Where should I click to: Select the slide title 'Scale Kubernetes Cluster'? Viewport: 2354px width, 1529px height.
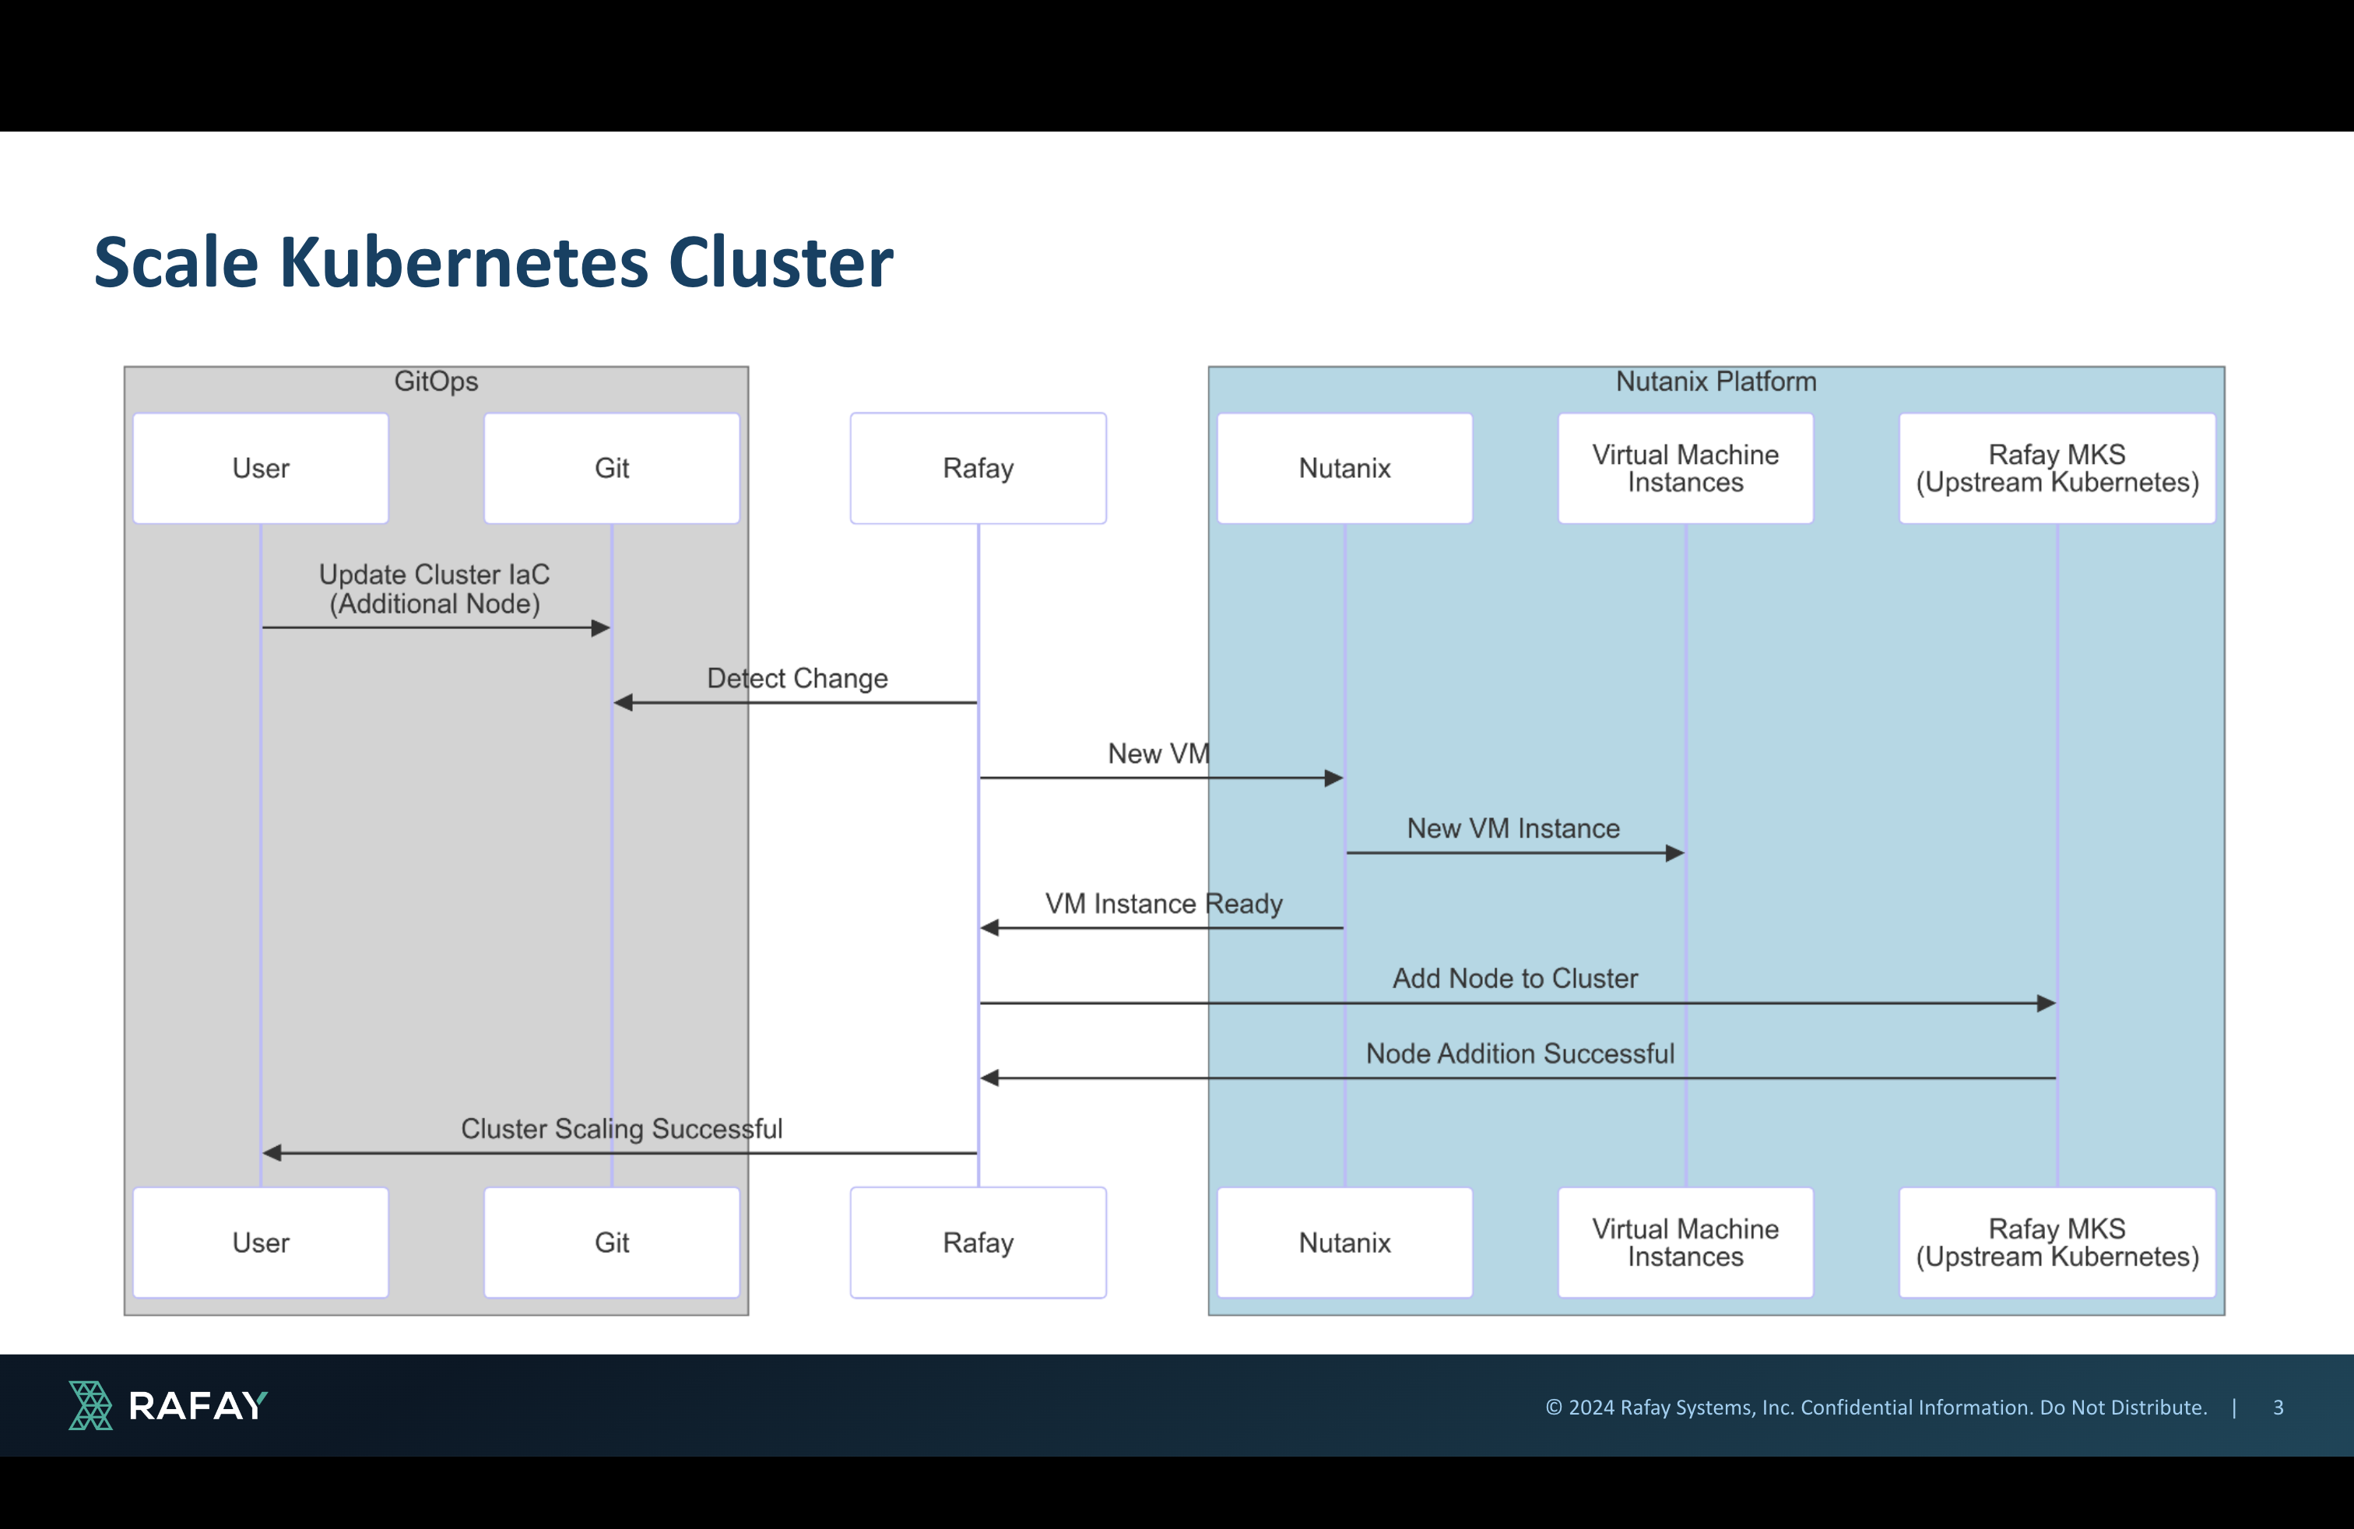coord(494,262)
